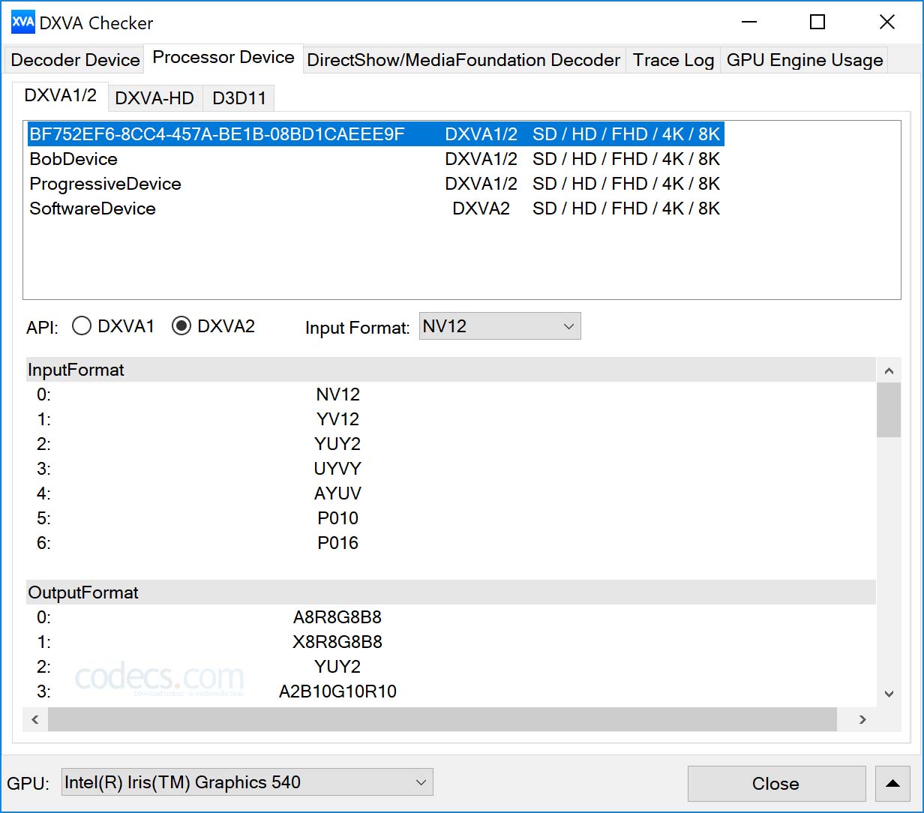Open the Processor Device tab

[x=223, y=58]
